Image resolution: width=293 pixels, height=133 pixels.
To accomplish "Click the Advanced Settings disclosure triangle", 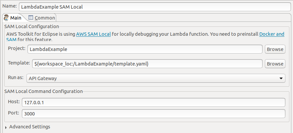I will 6,127.
